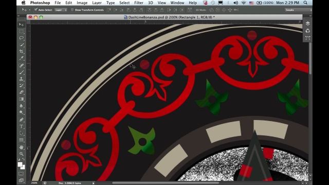Open the Apple menu

tap(24, 3)
